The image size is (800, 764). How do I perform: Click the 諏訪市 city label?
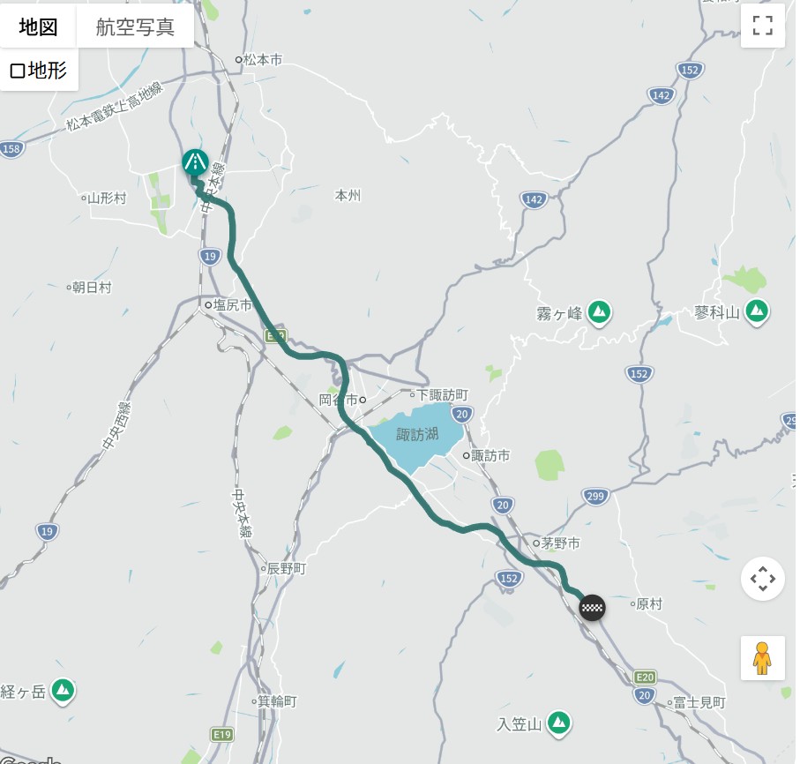point(490,455)
